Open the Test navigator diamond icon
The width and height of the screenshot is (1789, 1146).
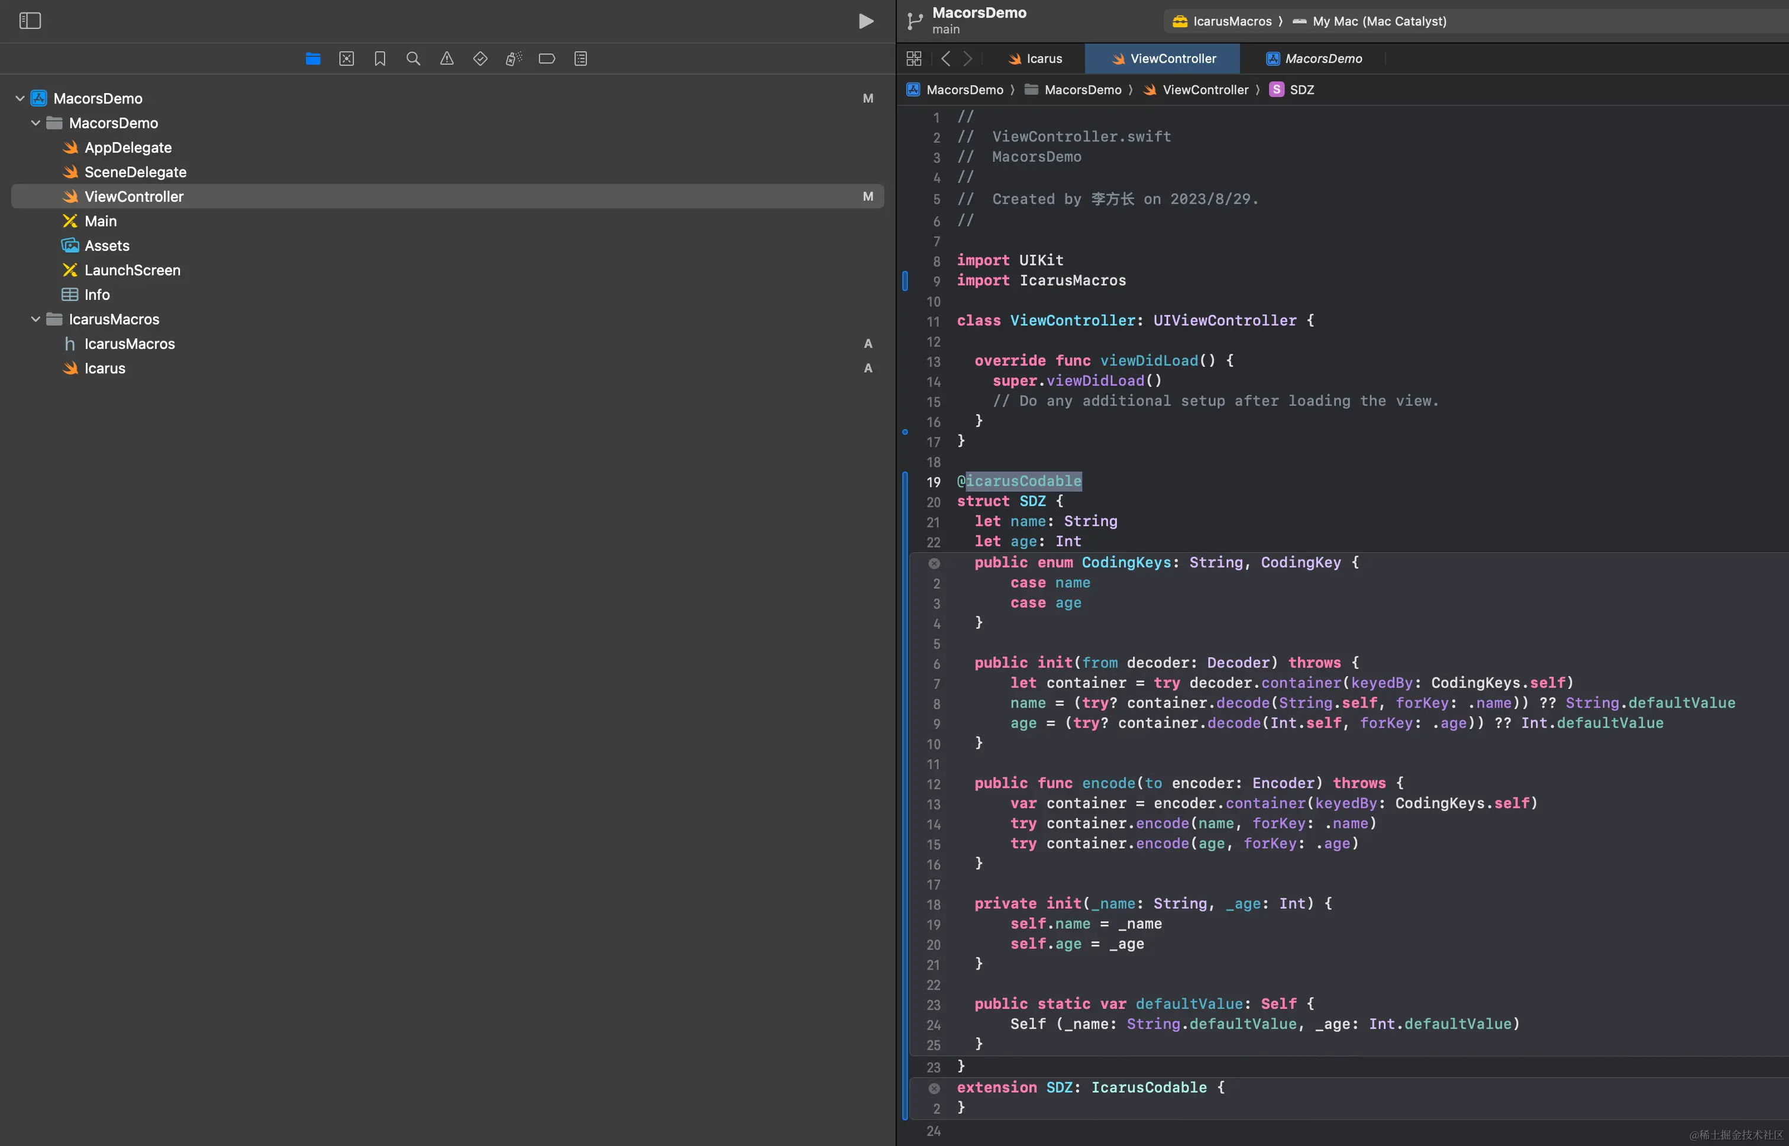(480, 59)
